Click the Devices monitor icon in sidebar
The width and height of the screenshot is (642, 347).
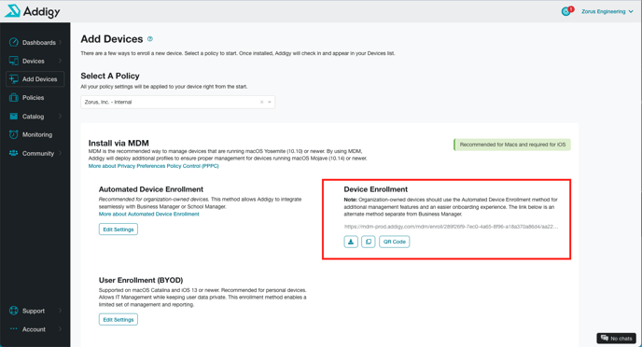pos(13,61)
